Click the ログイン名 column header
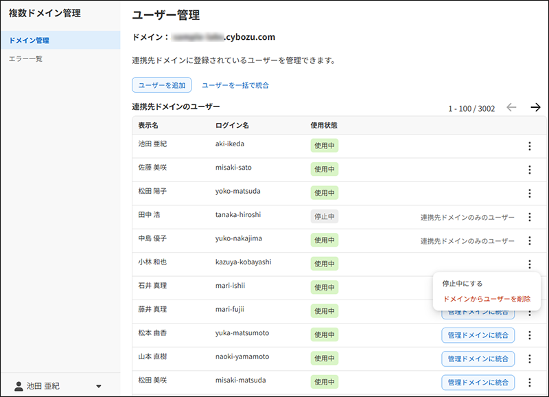The height and width of the screenshot is (397, 549). pos(232,126)
